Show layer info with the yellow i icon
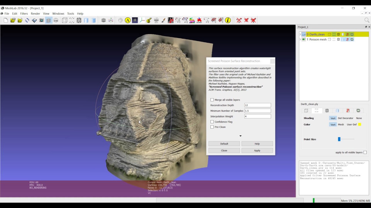371x208 pixels. pos(228,20)
